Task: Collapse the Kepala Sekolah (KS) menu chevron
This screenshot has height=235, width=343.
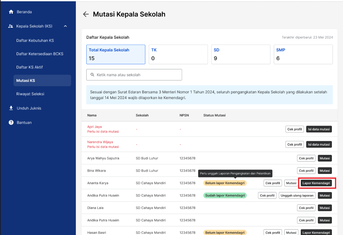Action: (x=65, y=26)
